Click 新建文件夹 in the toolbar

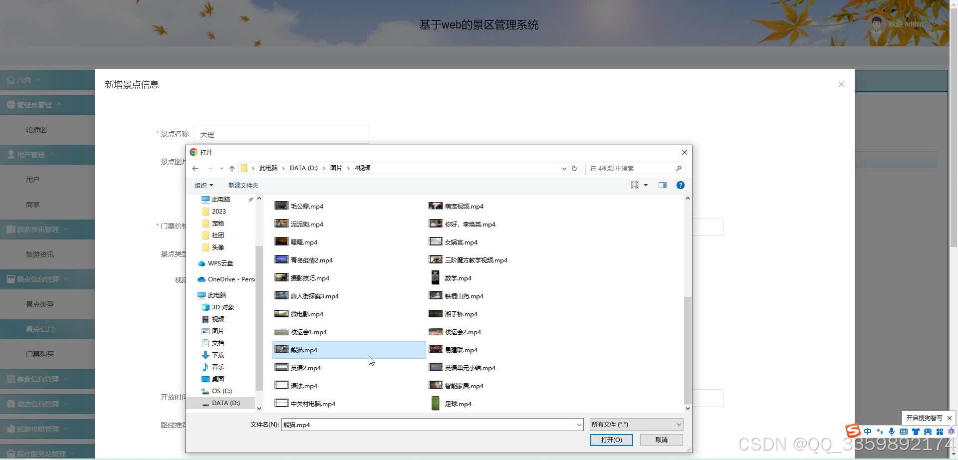click(243, 185)
